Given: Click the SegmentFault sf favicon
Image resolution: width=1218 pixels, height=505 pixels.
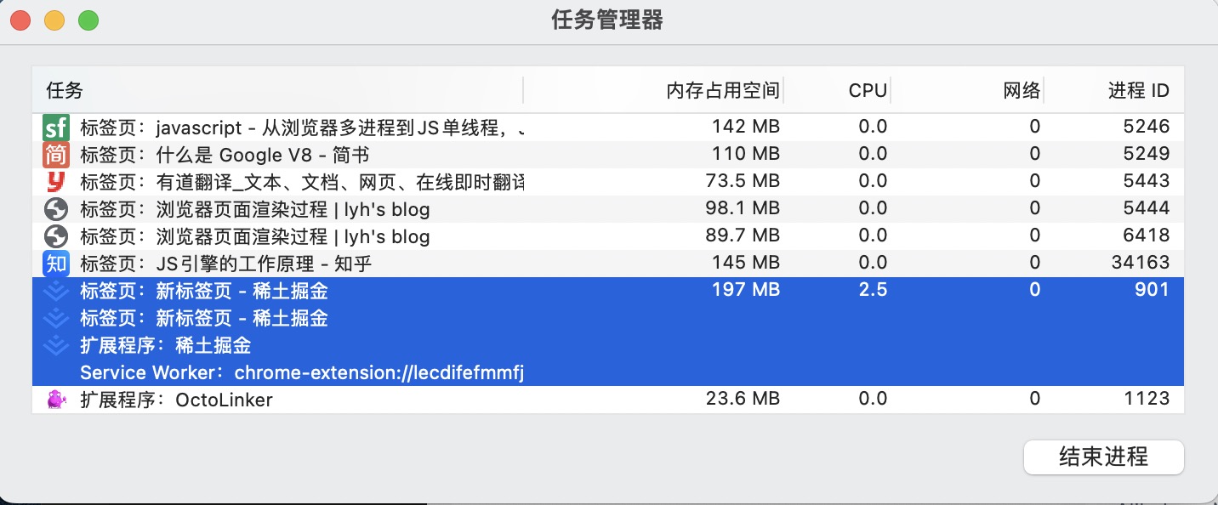Looking at the screenshot, I should tap(55, 128).
